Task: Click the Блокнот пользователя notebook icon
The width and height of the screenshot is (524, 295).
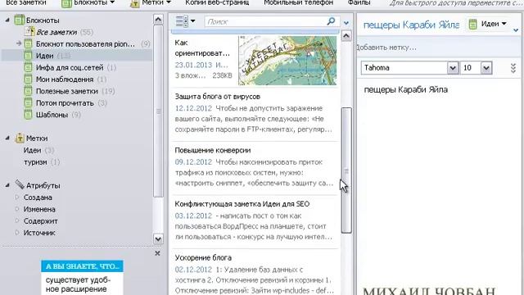Action: (28, 43)
